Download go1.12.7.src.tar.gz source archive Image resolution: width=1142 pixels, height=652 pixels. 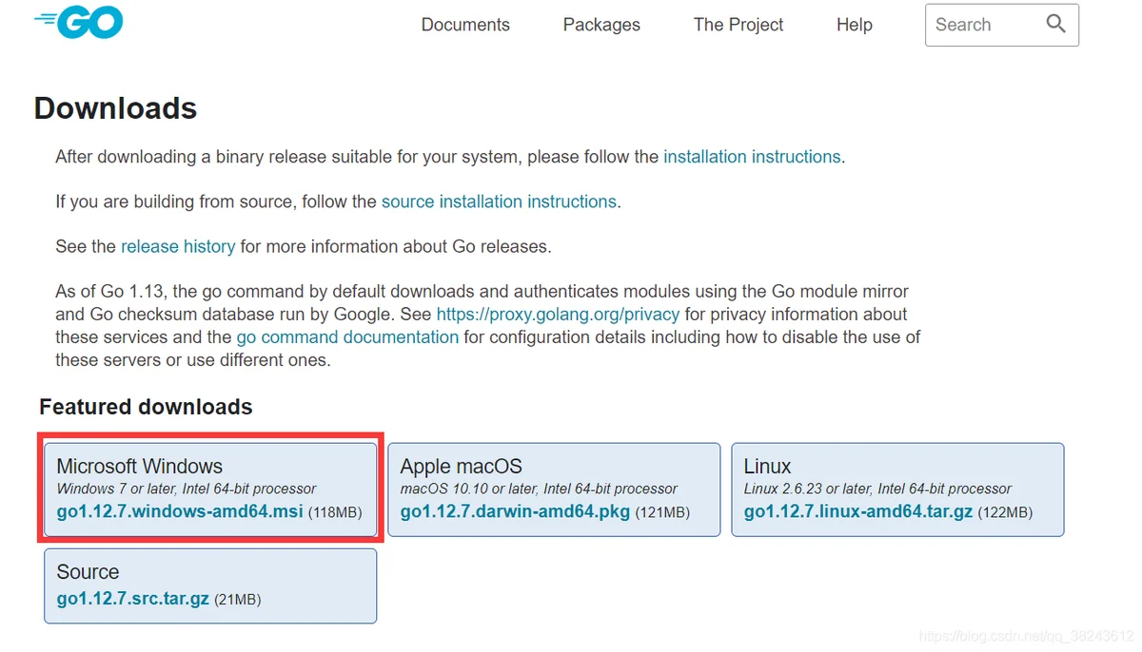pyautogui.click(x=133, y=599)
